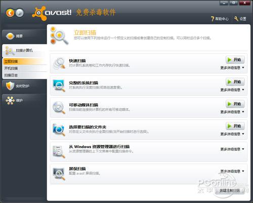Open the 维护 sidebar section

25,101
